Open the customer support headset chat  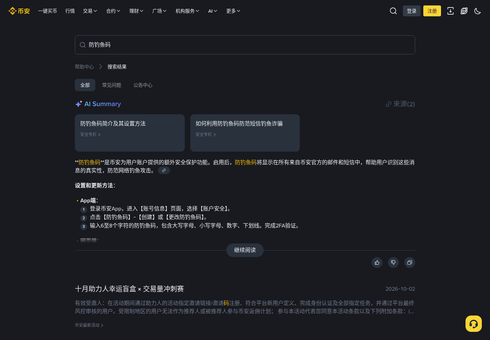(474, 324)
